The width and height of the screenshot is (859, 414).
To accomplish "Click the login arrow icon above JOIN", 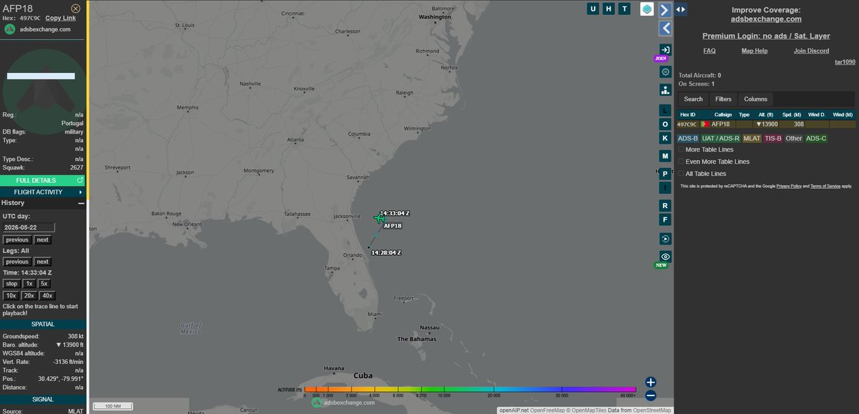I will click(665, 49).
